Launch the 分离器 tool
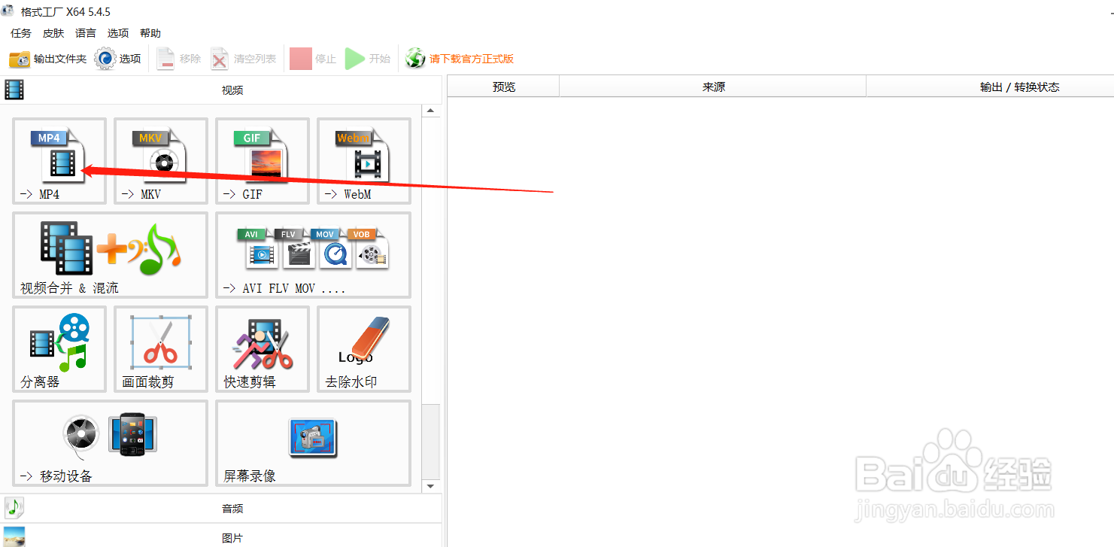 [x=59, y=349]
